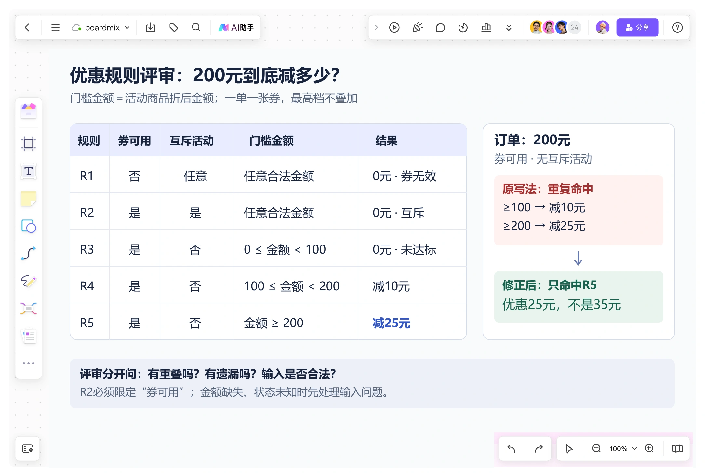Screen dimensions: 705x476
Task: Open the boardmix file name dropdown
Action: 100,28
